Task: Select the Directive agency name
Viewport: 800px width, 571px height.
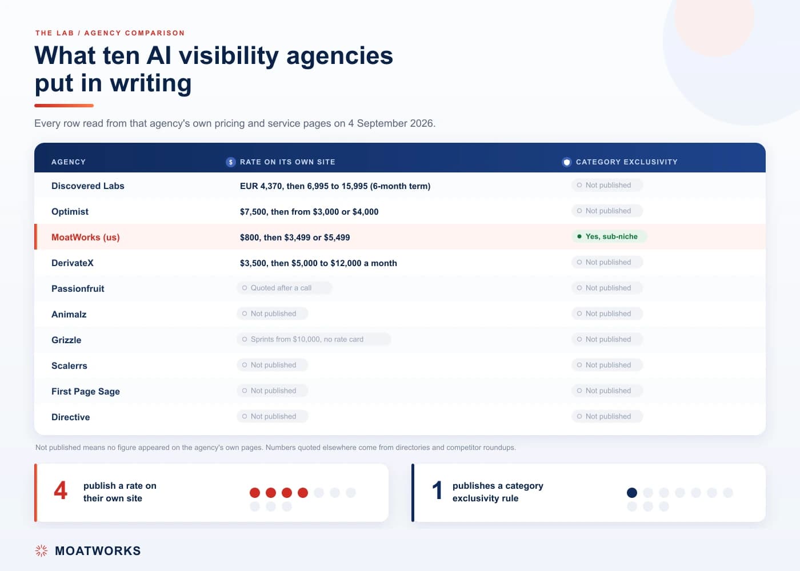Action: 71,417
